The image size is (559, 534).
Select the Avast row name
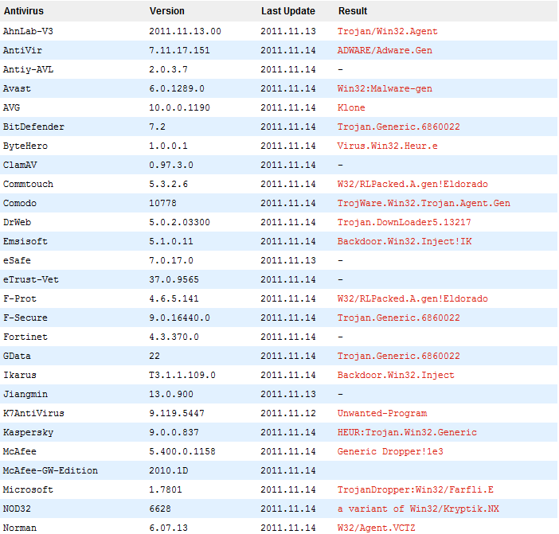pyautogui.click(x=17, y=88)
